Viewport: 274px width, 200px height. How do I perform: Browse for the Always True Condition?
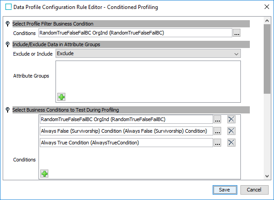coord(218,143)
